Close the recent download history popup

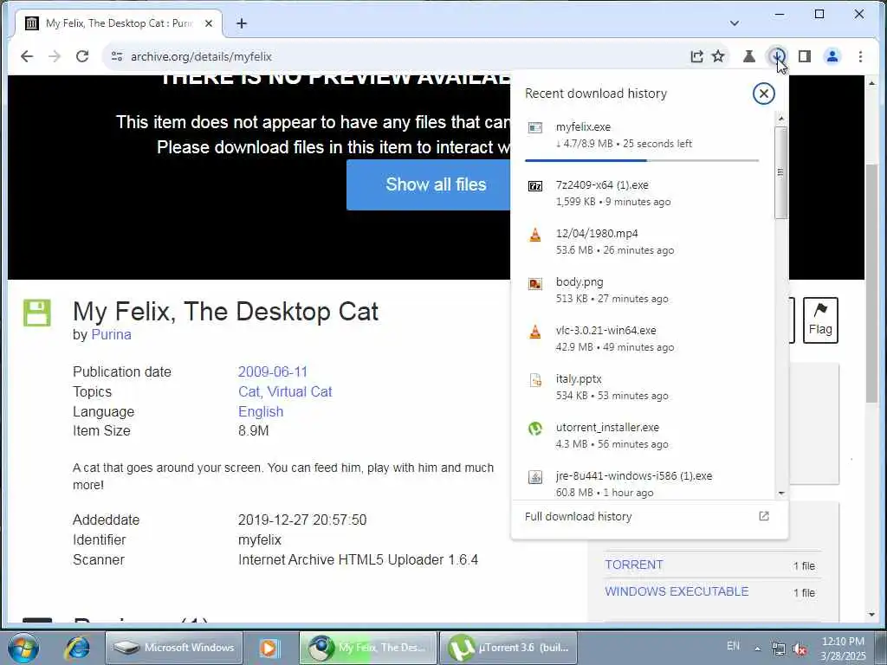764,94
